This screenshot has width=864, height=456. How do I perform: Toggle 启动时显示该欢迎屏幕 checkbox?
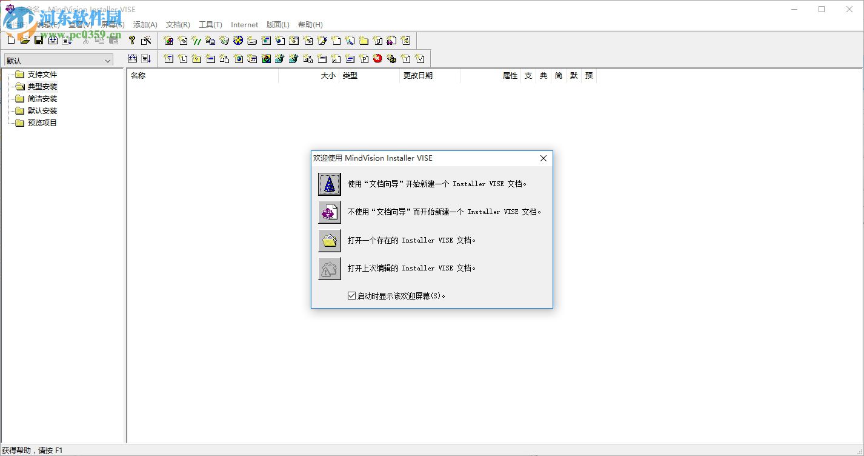[351, 296]
